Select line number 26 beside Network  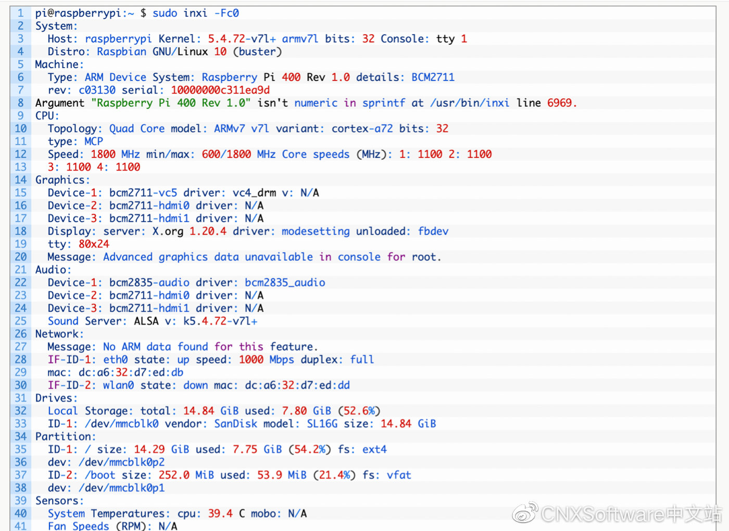21,334
